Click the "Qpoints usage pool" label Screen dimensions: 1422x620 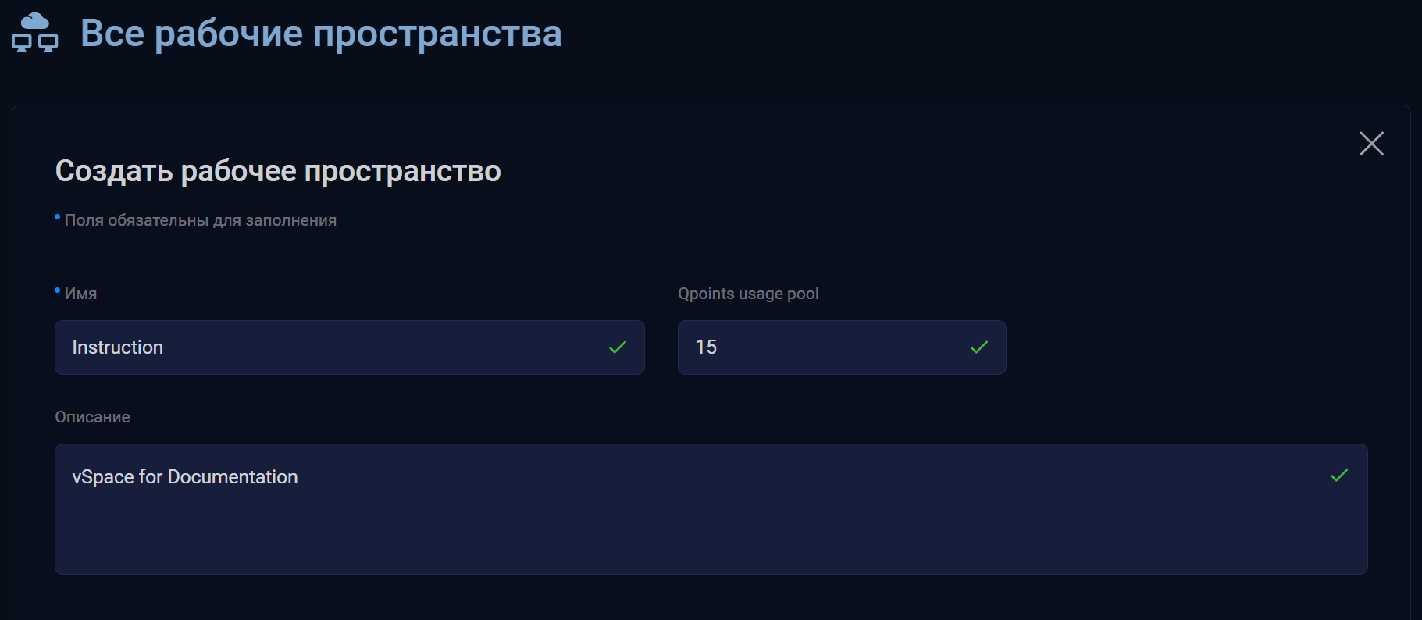point(748,294)
